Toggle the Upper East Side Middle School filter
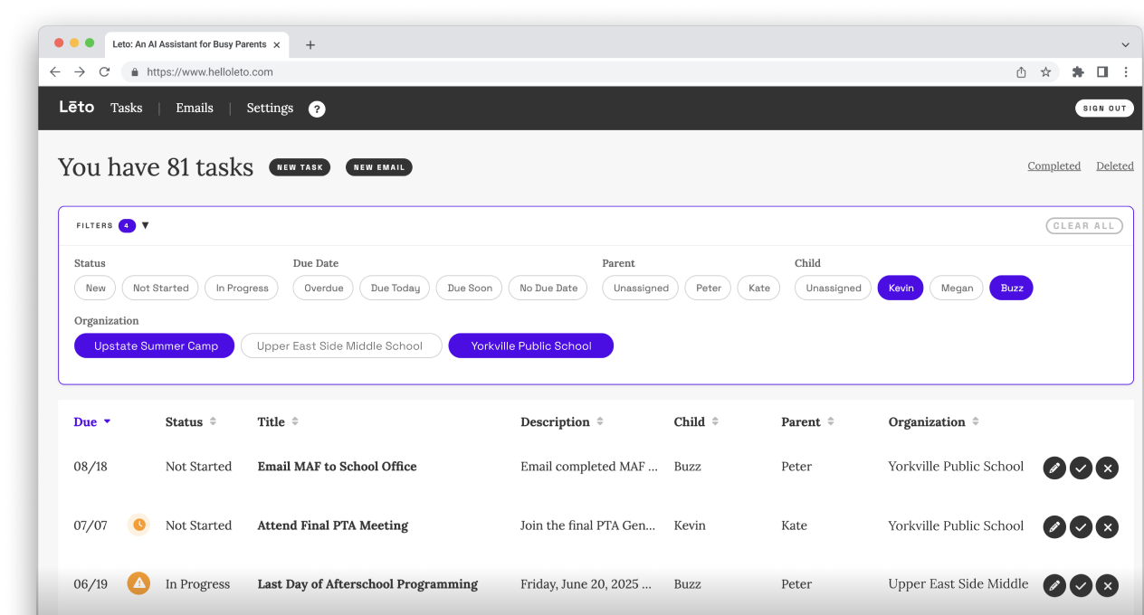Viewport: 1144px width, 615px height. click(341, 345)
